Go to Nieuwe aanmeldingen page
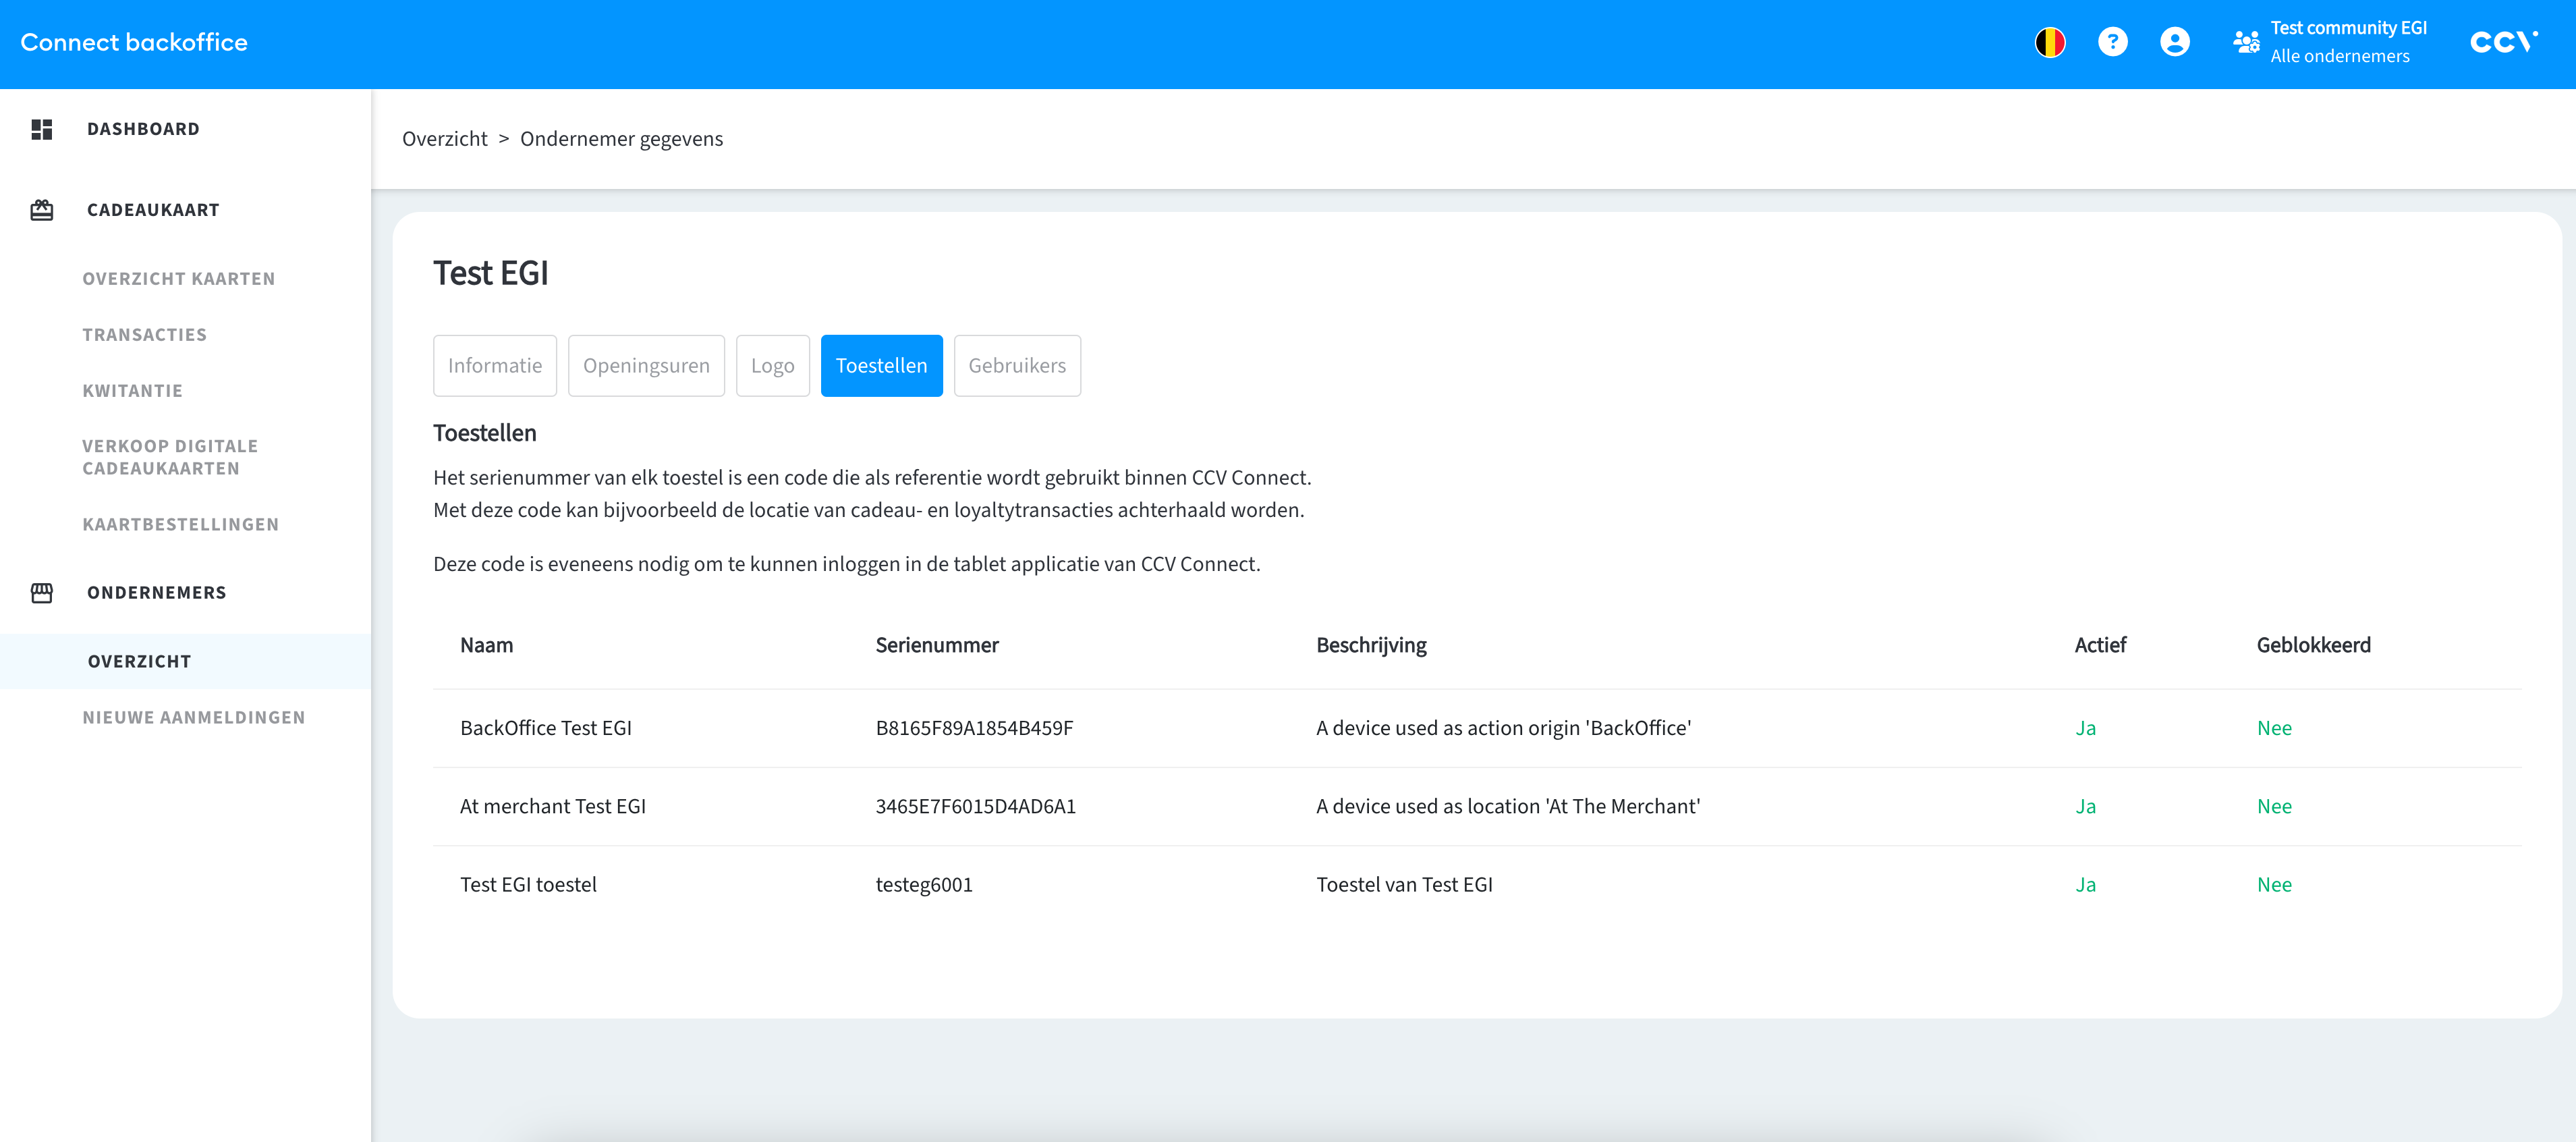Screen dimensions: 2576x1142 click(194, 717)
